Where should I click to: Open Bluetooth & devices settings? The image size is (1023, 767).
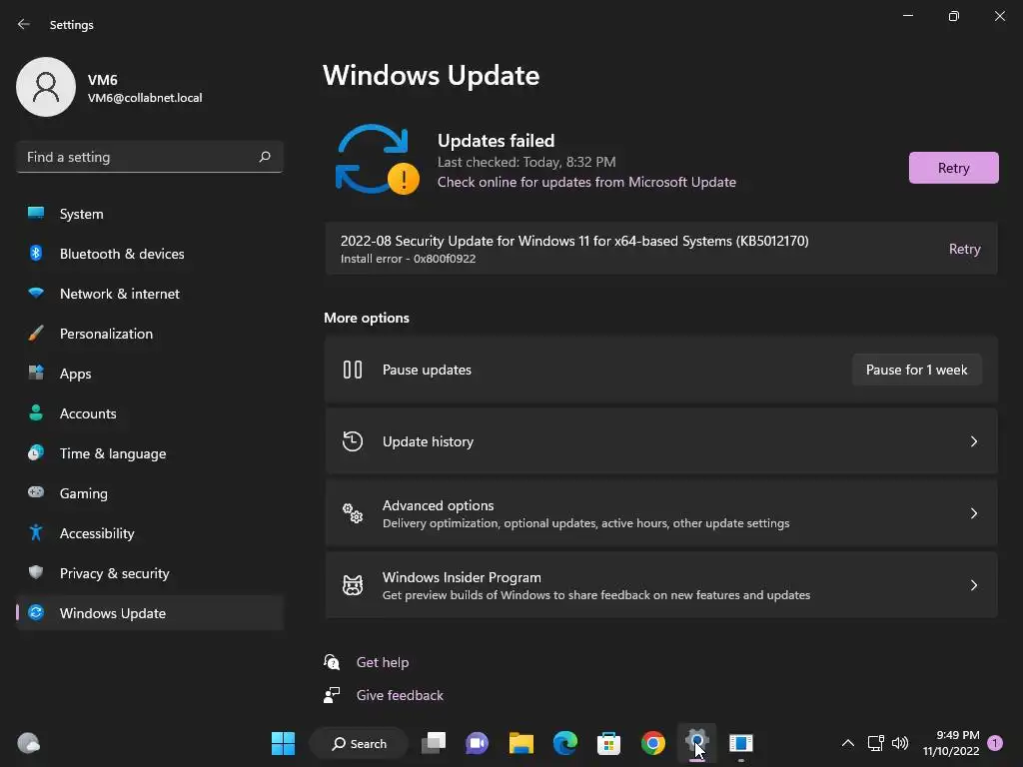(150, 254)
